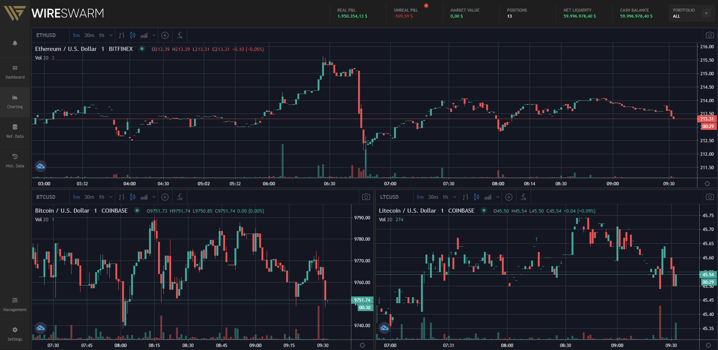Viewport: 718px width, 350px height.
Task: Select bar chart style on BTCUSD toolbar
Action: (x=122, y=197)
